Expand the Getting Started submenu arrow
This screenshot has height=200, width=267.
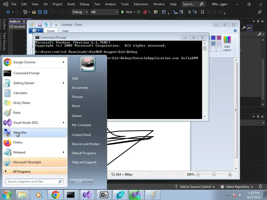coord(64,83)
